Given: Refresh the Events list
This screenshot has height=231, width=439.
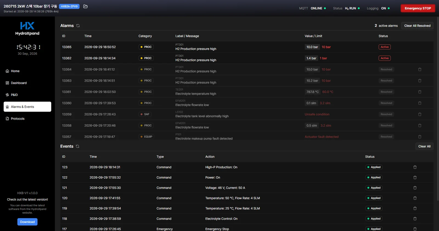Looking at the screenshot, I should coord(77,146).
